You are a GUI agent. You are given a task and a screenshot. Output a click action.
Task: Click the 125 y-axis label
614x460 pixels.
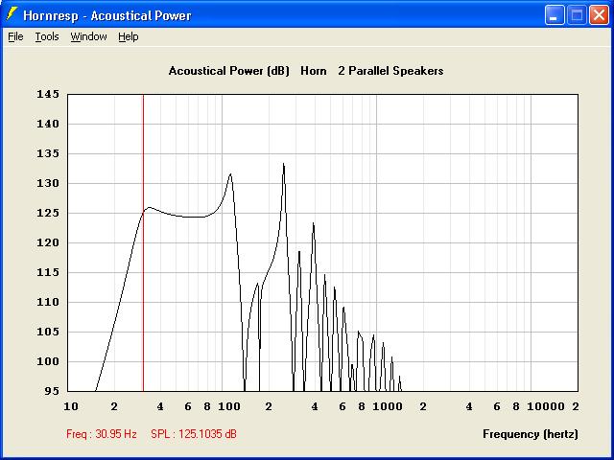click(48, 213)
